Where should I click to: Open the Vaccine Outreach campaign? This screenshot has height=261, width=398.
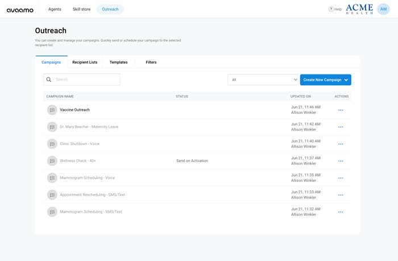click(x=74, y=110)
